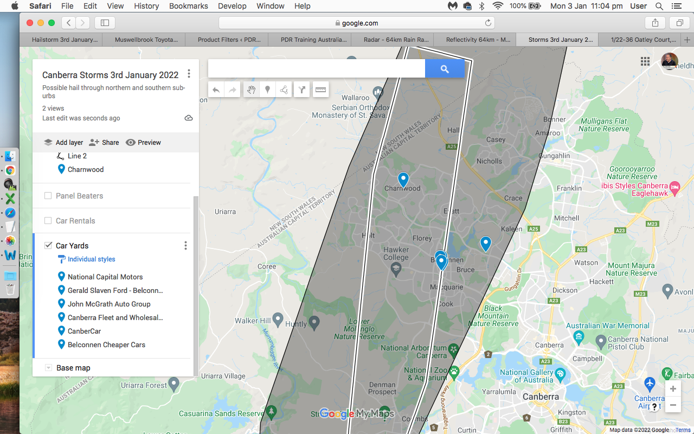694x434 pixels.
Task: Click the map help question mark button
Action: point(654,406)
